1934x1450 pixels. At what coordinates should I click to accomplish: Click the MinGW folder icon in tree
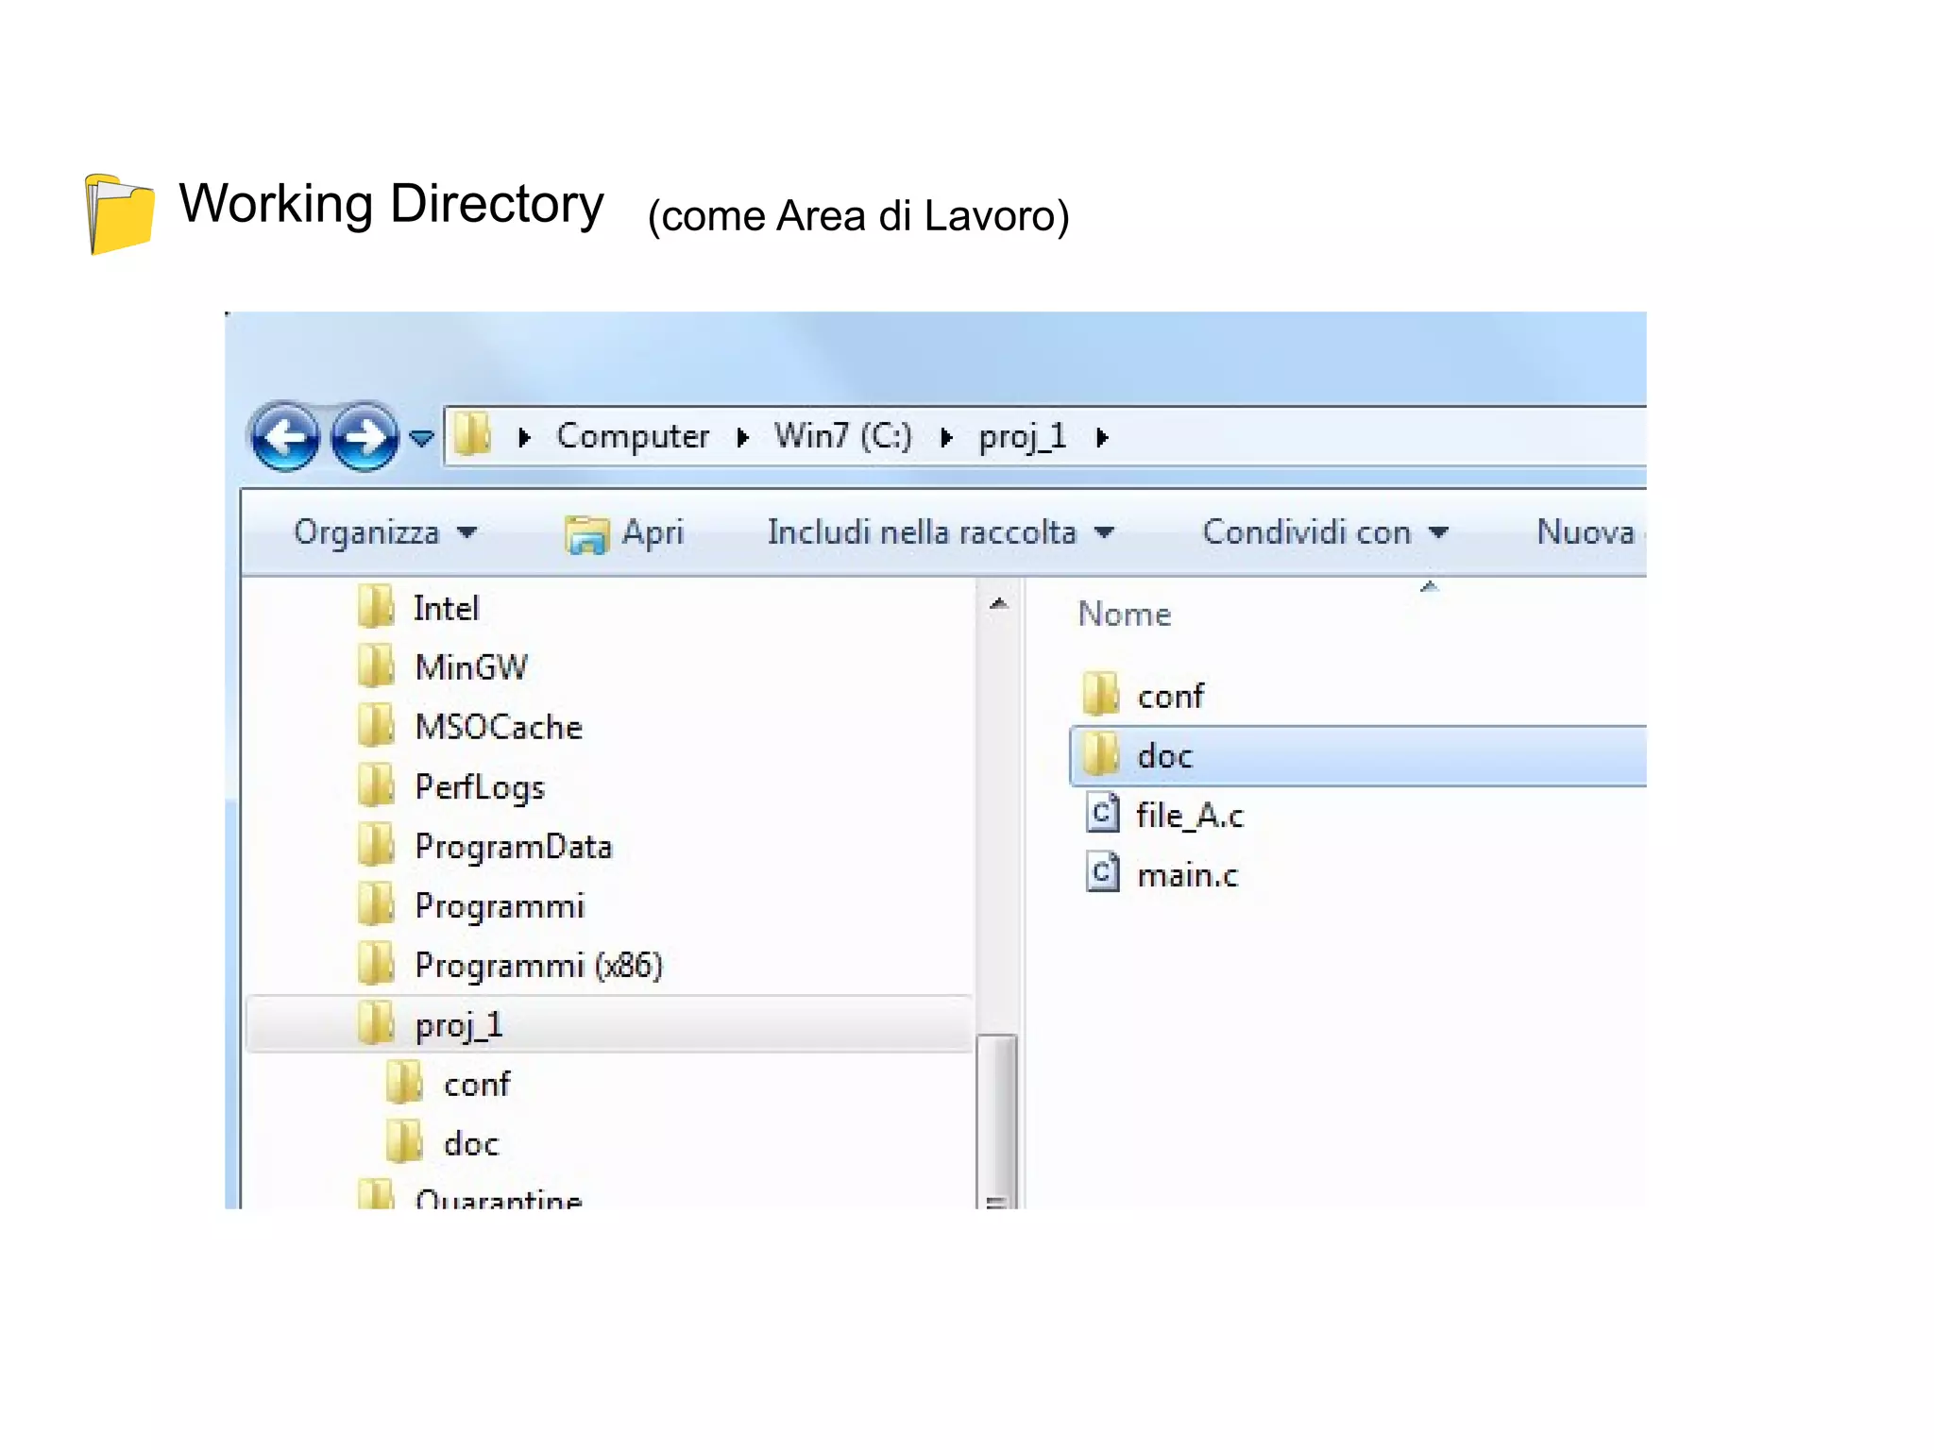[x=377, y=666]
